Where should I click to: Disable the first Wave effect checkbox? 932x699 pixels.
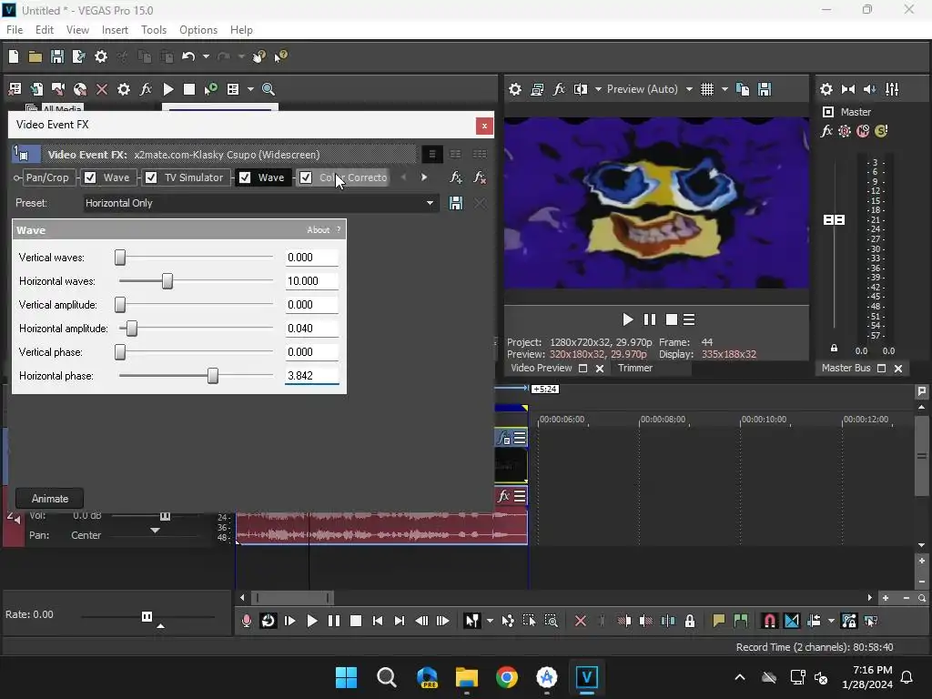[x=90, y=177]
